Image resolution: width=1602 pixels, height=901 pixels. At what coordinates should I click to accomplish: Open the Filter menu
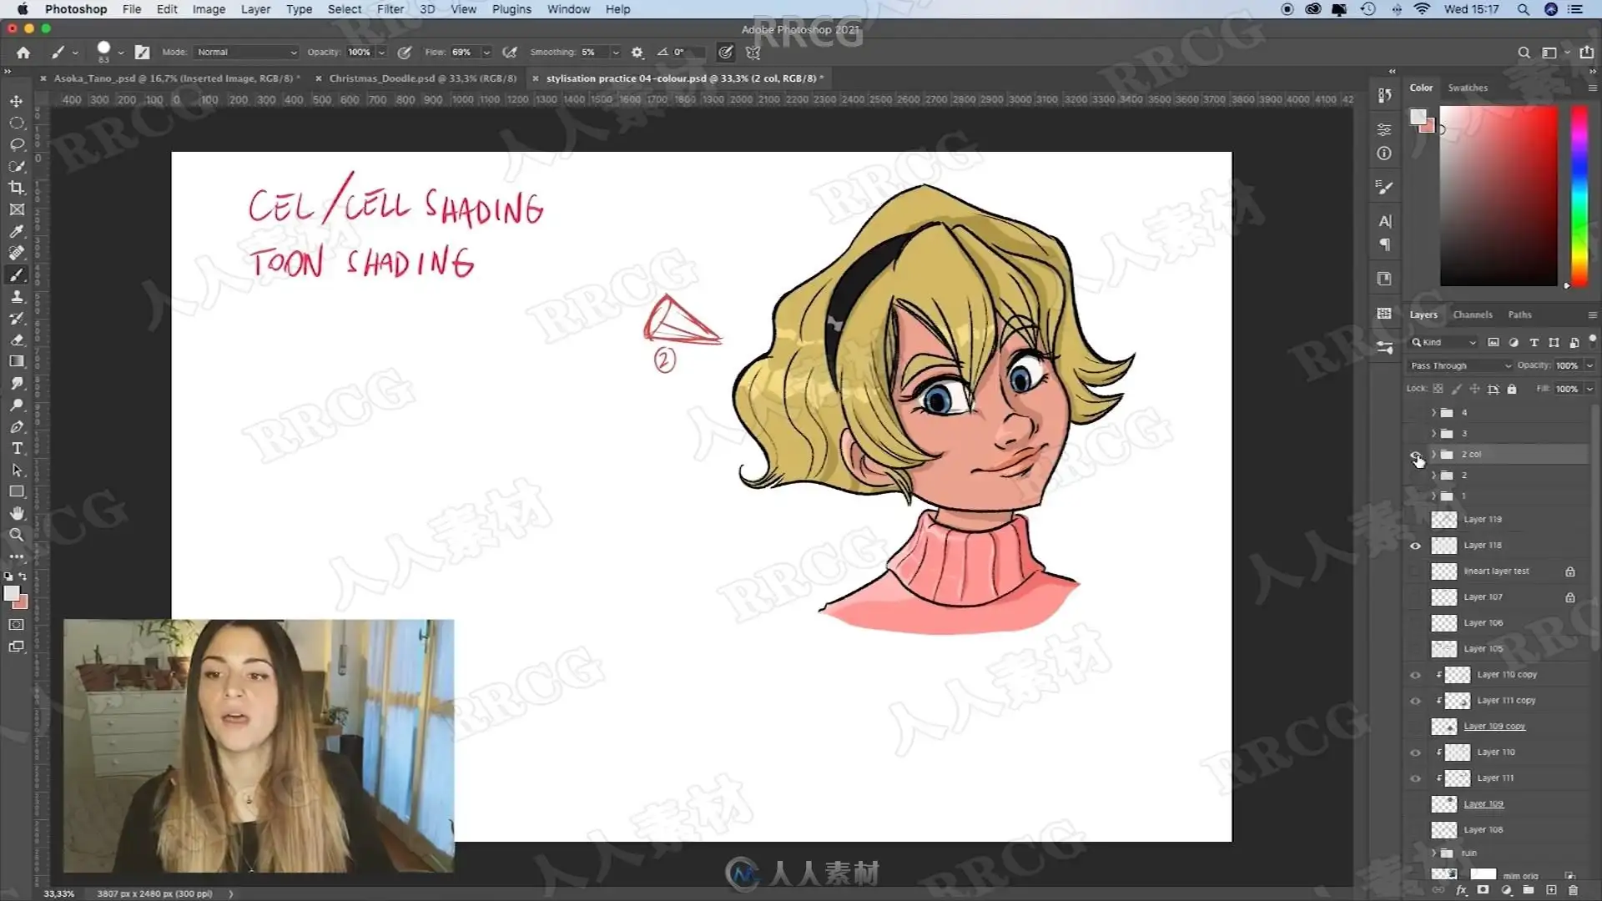[x=390, y=9]
